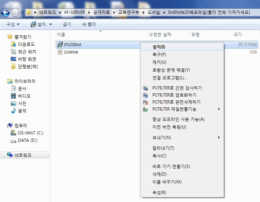The width and height of the screenshot is (260, 202).
Task: Sort by the 이름 column header
Action: [61, 34]
